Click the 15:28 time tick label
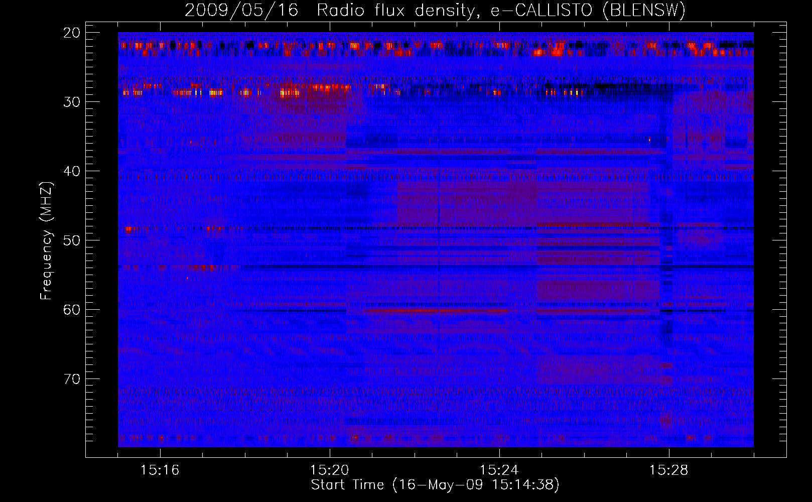 pyautogui.click(x=669, y=470)
